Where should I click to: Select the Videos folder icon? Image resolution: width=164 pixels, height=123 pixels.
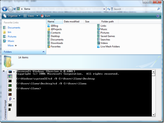(98, 43)
